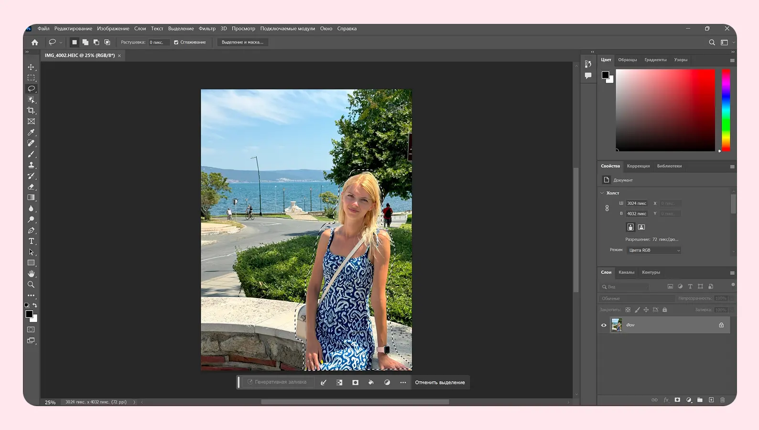Switch to the Каналы tab
759x430 pixels.
pos(626,272)
